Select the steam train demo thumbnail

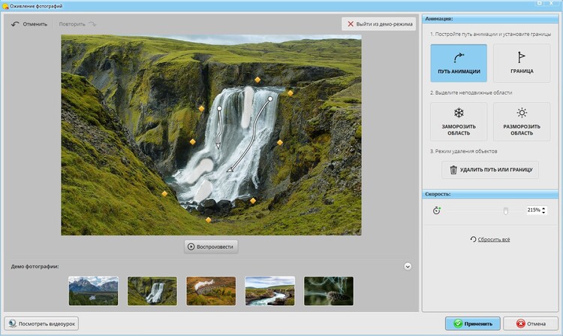coord(211,290)
